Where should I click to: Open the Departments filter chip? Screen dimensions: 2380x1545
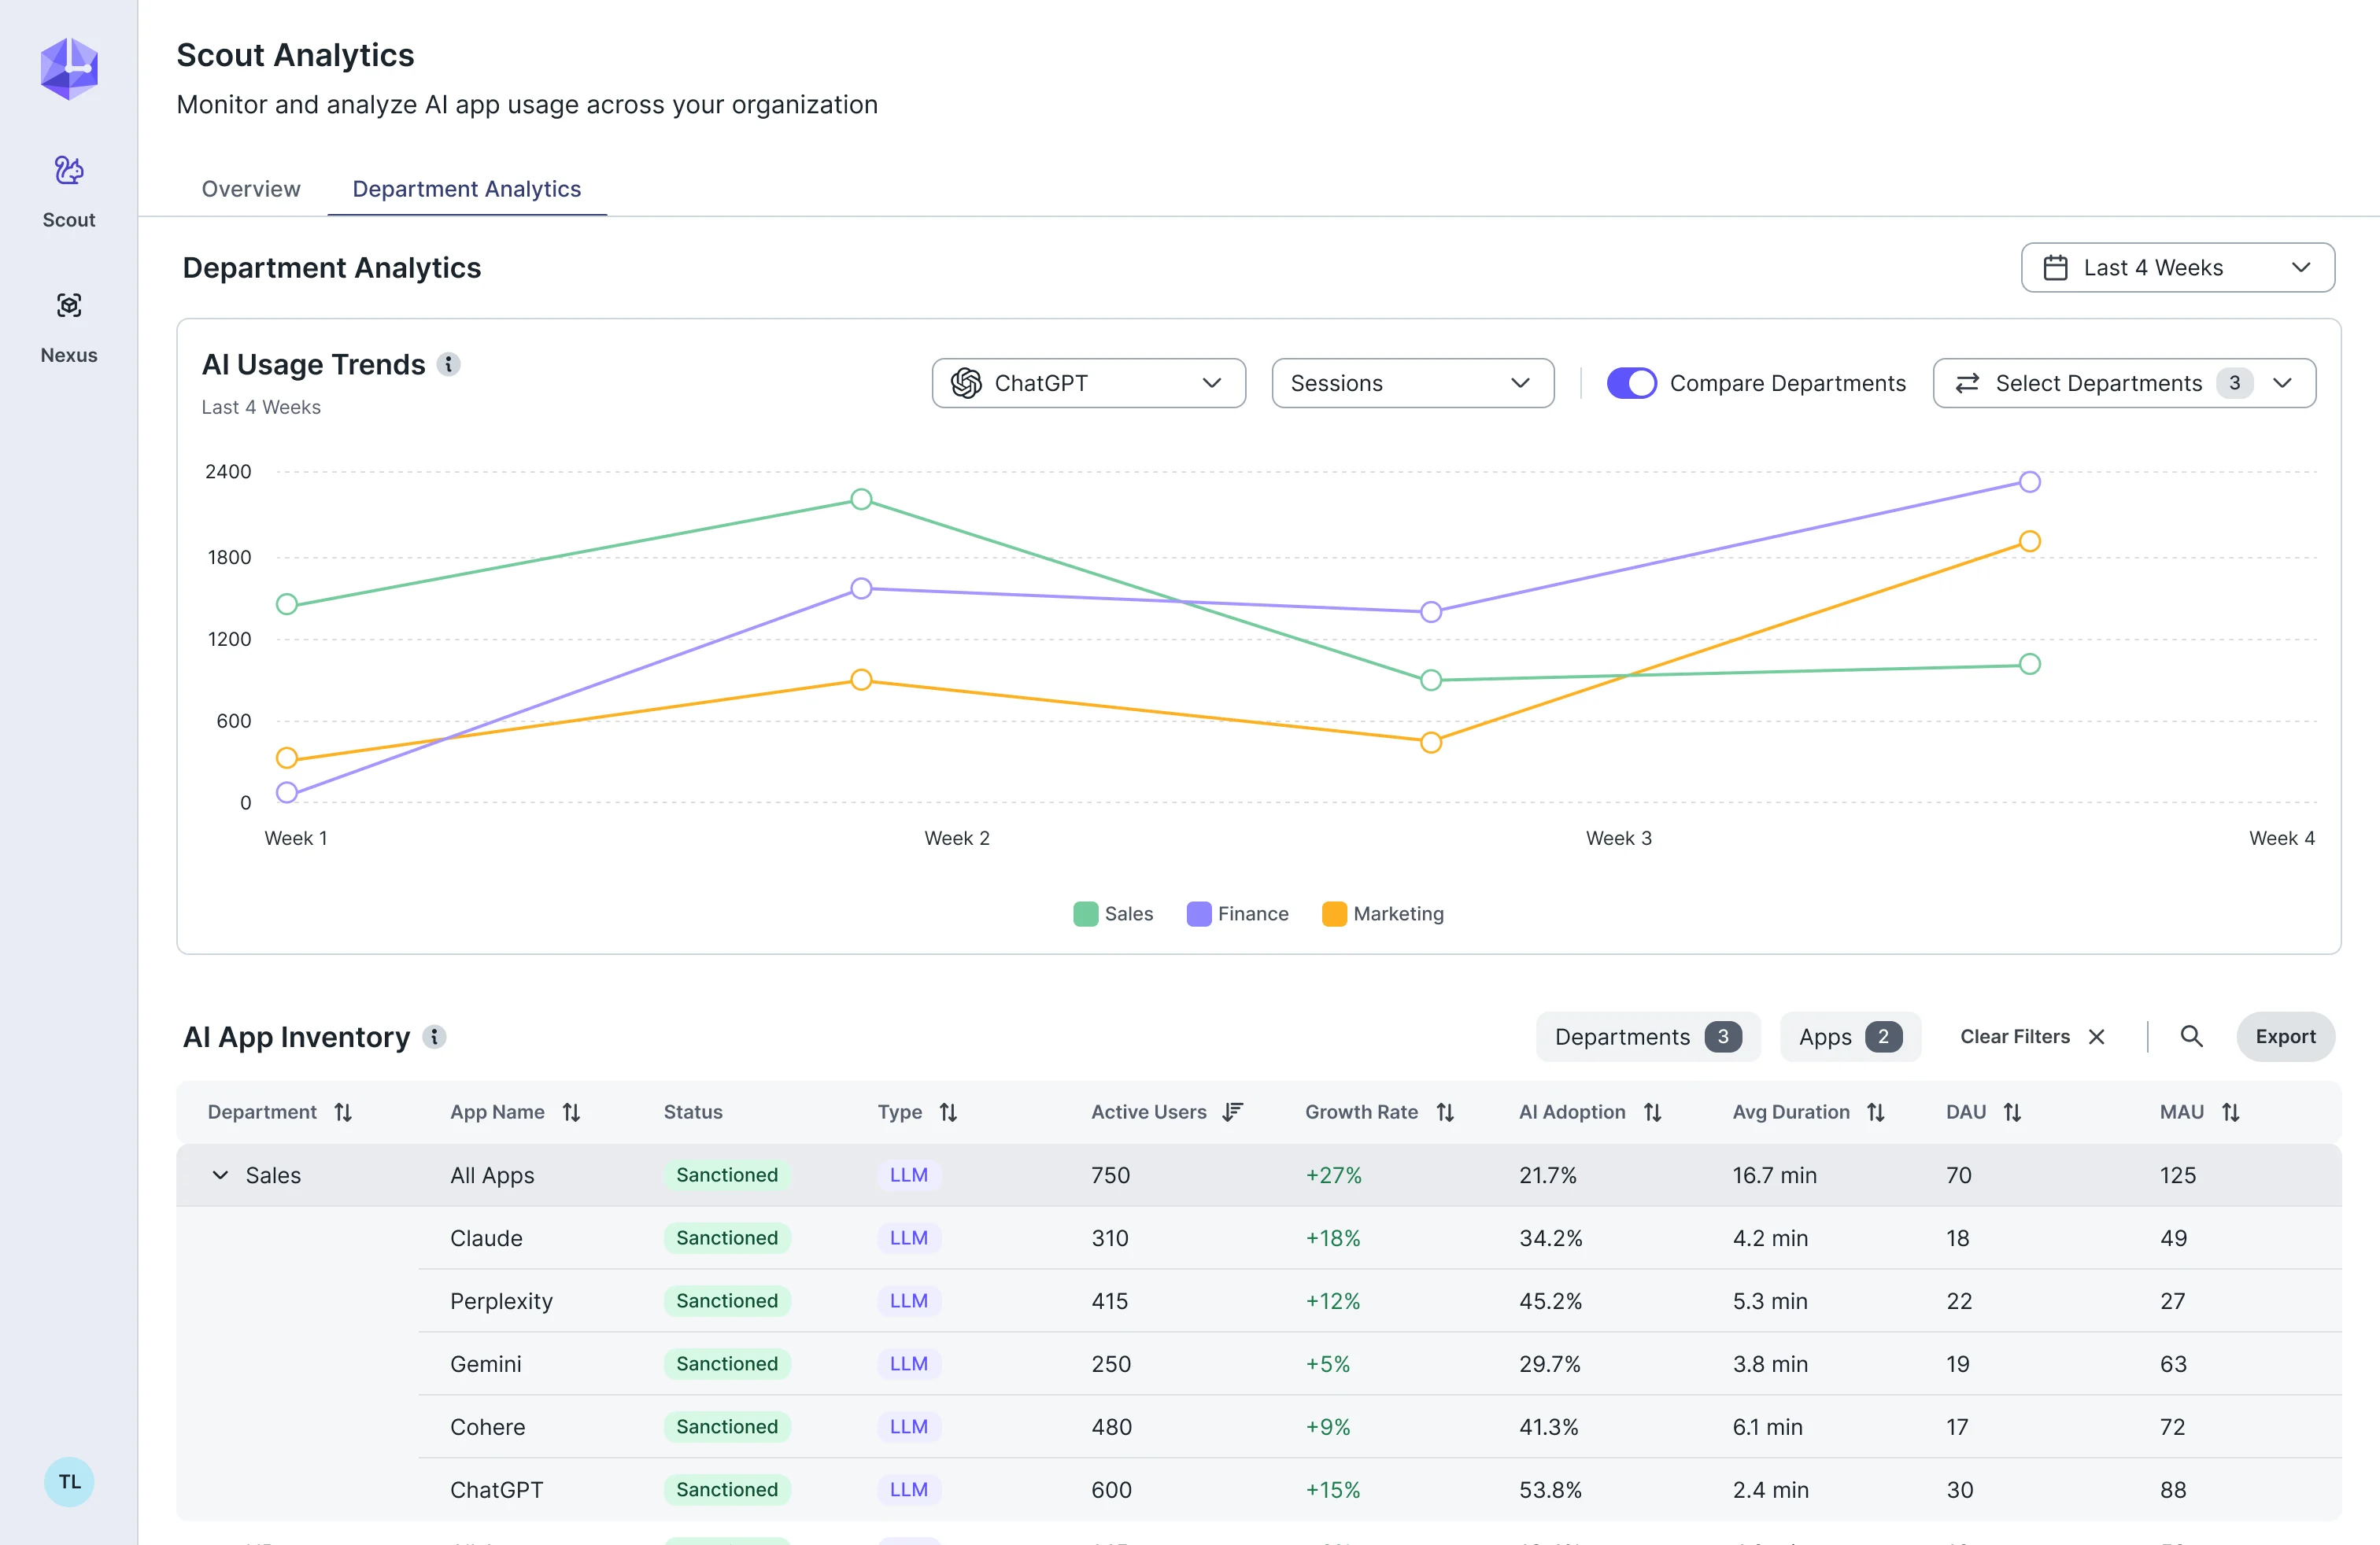click(x=1647, y=1038)
